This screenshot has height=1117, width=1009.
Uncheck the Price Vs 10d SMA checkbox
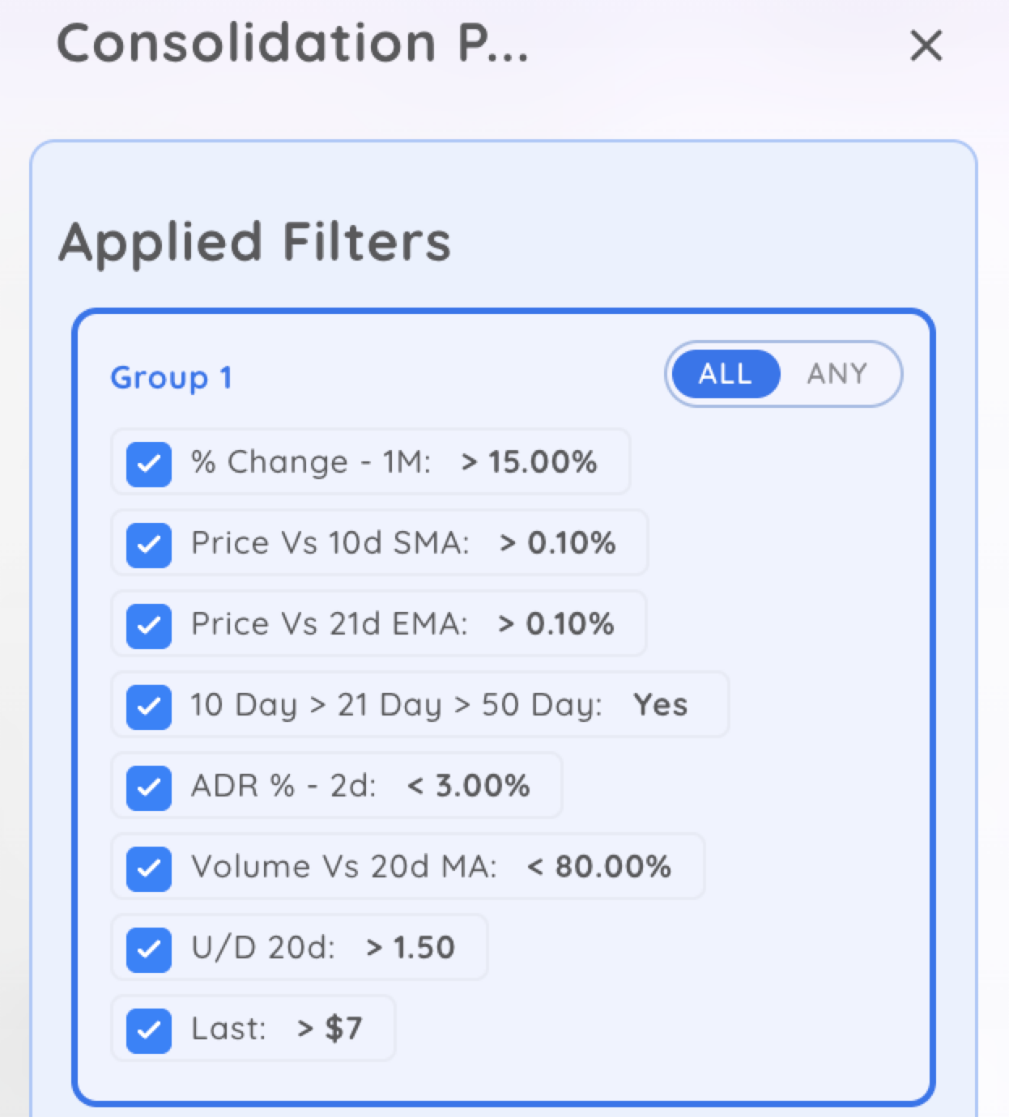[x=149, y=545]
